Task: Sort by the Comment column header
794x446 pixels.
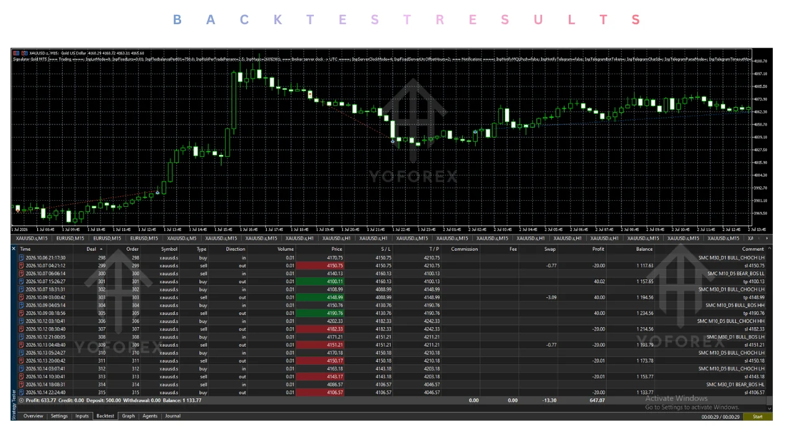Action: pos(753,249)
